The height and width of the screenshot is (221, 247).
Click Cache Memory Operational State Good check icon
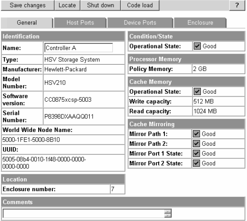tap(197, 92)
